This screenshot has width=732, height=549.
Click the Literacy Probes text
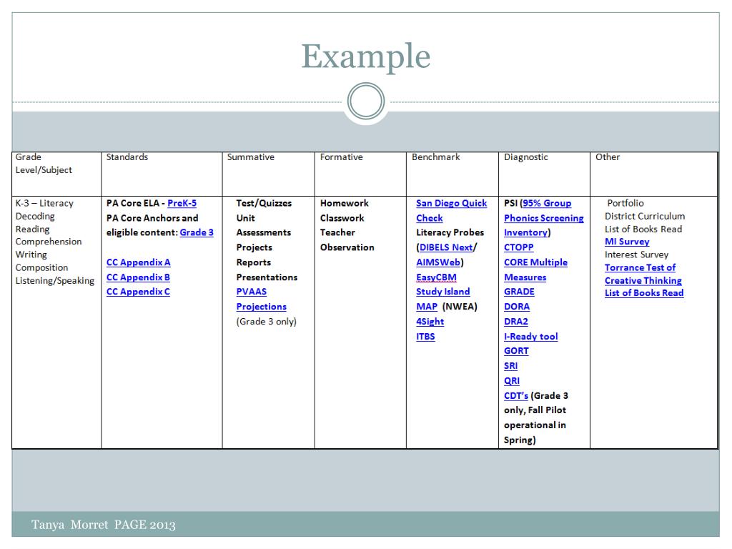(x=450, y=232)
